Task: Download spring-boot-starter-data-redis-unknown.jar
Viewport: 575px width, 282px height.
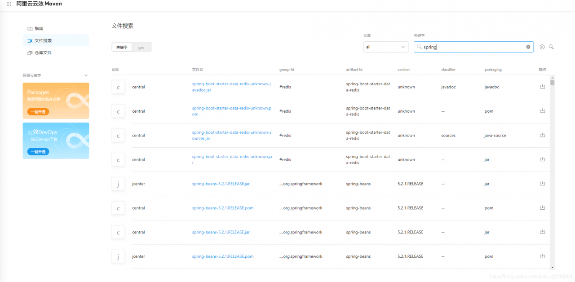Action: pos(542,159)
